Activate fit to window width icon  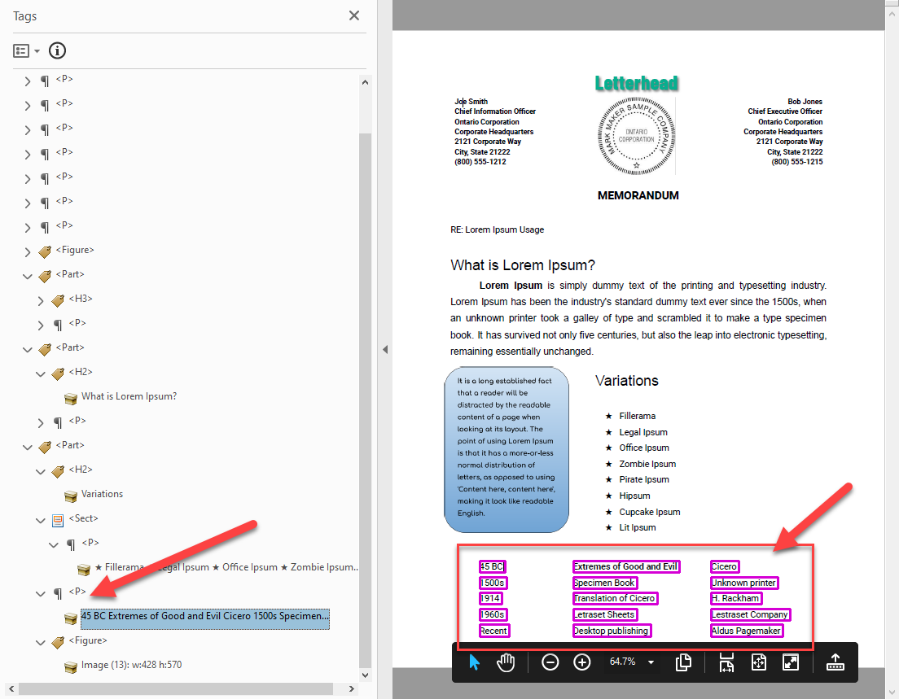pyautogui.click(x=726, y=662)
